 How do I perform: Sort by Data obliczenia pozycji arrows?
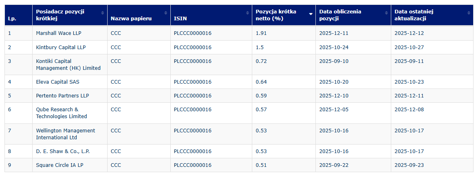(x=386, y=13)
